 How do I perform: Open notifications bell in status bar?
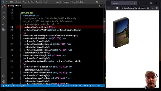tap(102, 86)
